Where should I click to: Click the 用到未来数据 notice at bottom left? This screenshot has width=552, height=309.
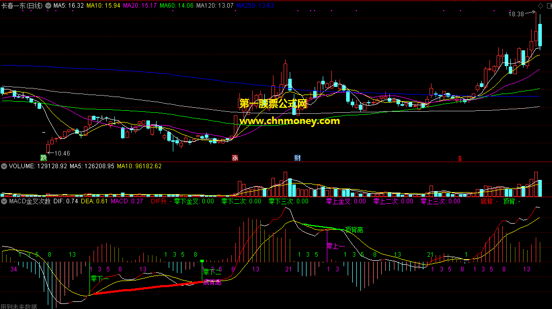19,306
